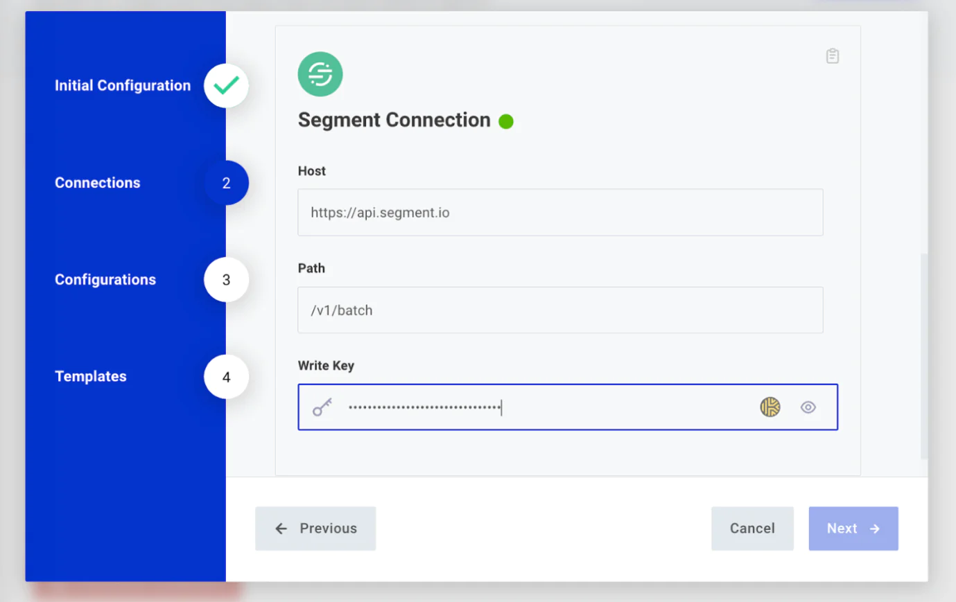This screenshot has width=956, height=602.
Task: Click inside the Path input field
Action: [560, 310]
